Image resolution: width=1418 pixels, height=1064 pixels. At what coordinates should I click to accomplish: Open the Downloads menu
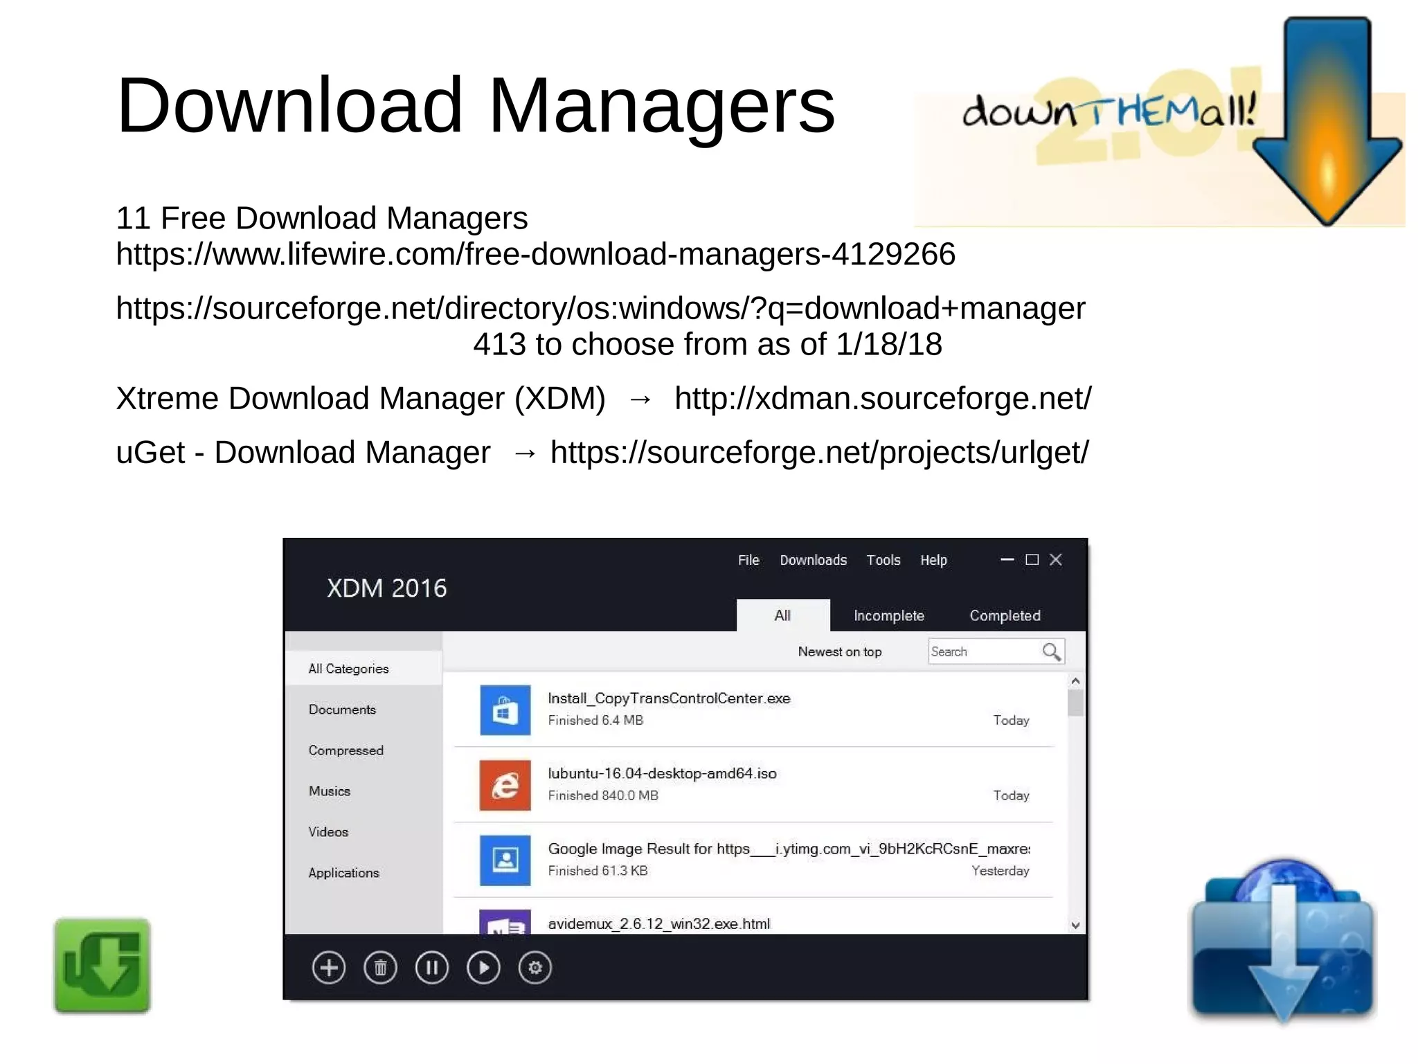[813, 560]
